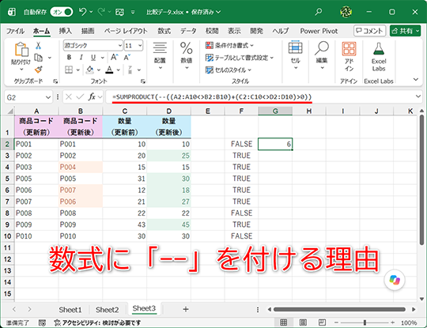Open the font size dropdown
This screenshot has width=427, height=328.
pyautogui.click(x=140, y=46)
